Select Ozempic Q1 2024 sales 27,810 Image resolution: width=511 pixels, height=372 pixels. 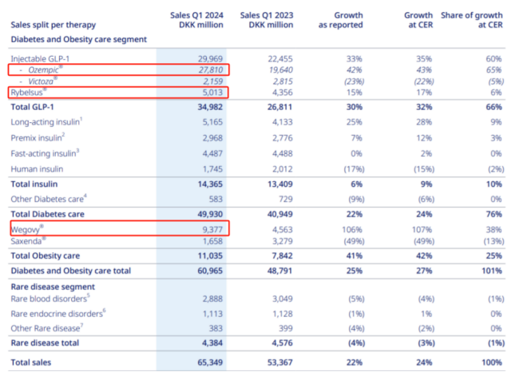[x=211, y=70]
